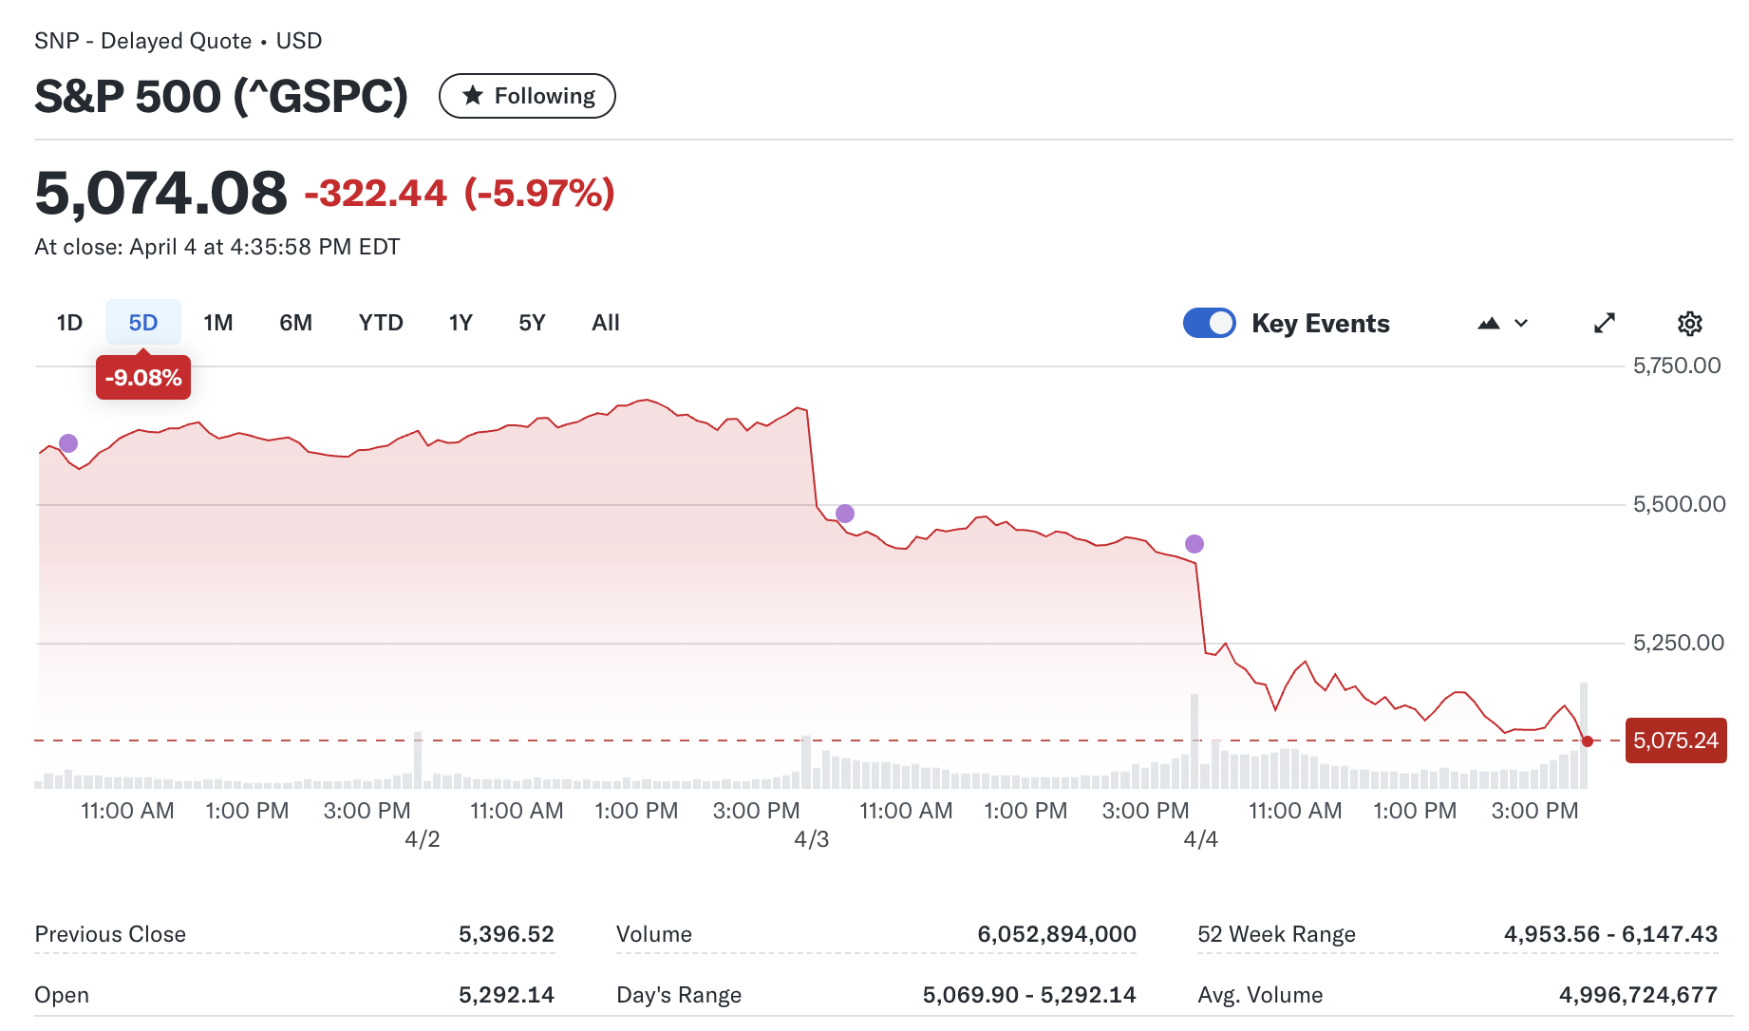Image resolution: width=1749 pixels, height=1031 pixels.
Task: Click the 4/4 date axis label
Action: click(1201, 839)
